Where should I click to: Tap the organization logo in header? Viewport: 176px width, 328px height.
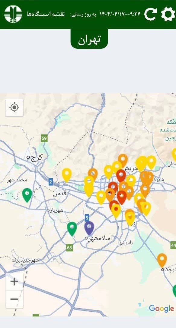13,14
